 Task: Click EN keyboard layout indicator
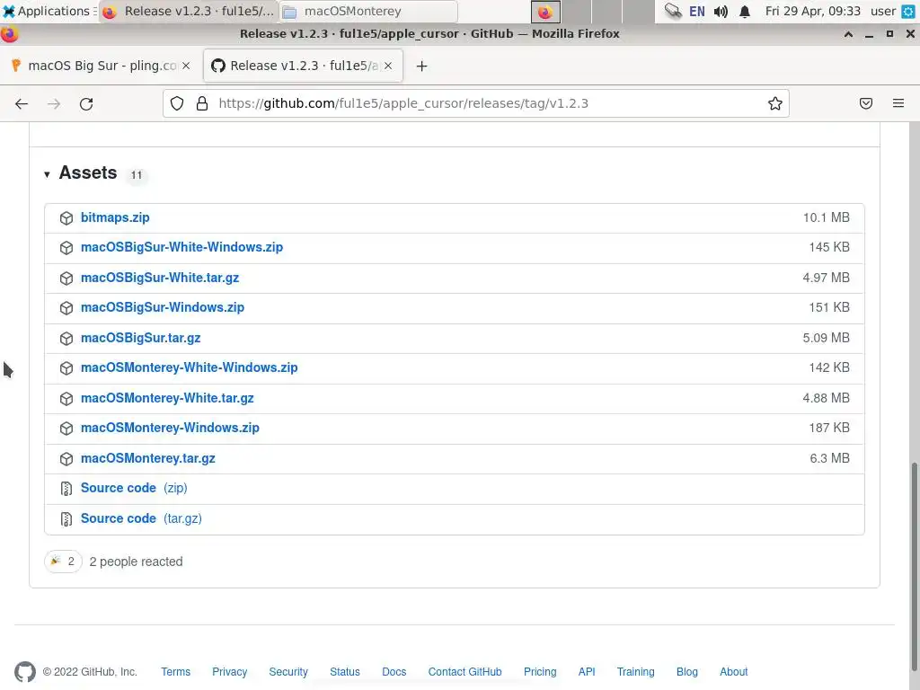click(x=697, y=11)
